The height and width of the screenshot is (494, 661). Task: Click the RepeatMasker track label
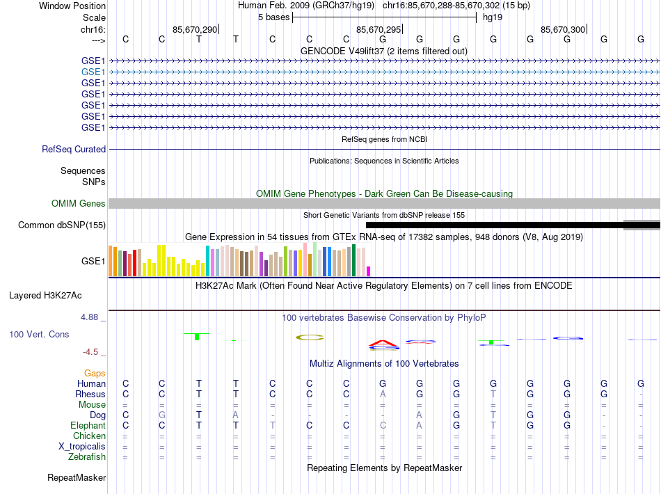tap(77, 477)
